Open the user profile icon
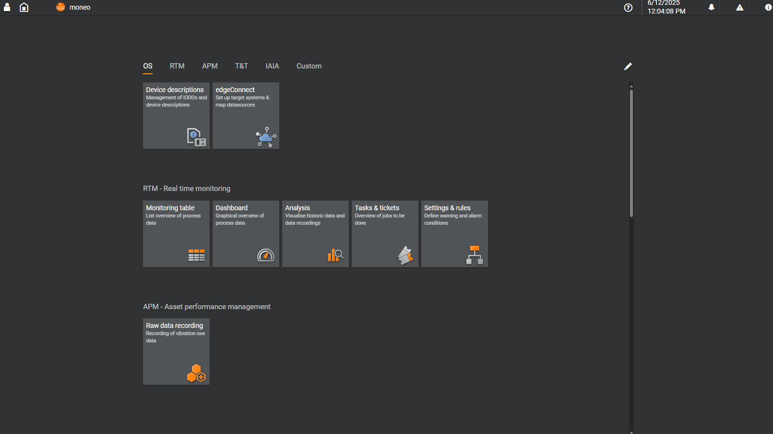Screen dimensions: 773x434 coord(6,7)
